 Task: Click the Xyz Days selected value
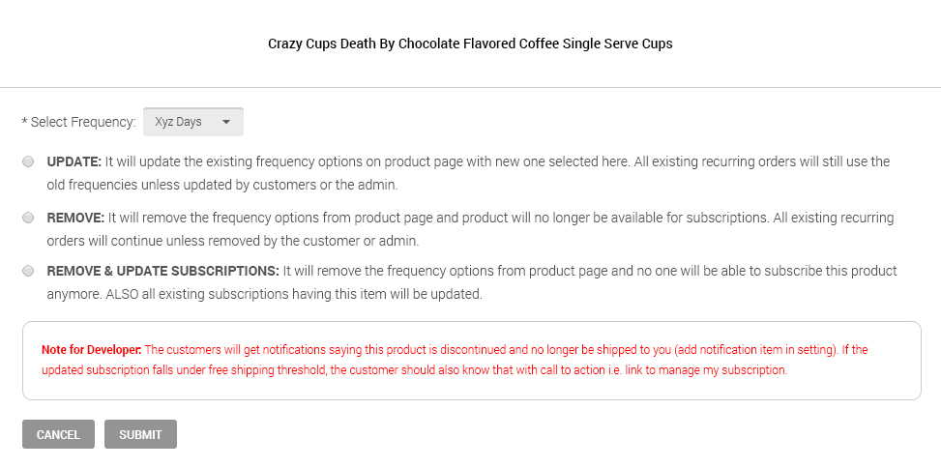coord(178,122)
